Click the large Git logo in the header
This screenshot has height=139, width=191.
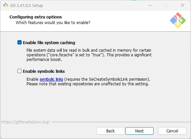(x=178, y=20)
